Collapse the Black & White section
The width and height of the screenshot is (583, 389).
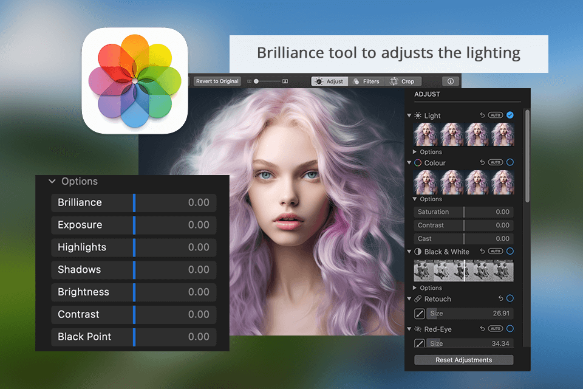click(x=409, y=252)
